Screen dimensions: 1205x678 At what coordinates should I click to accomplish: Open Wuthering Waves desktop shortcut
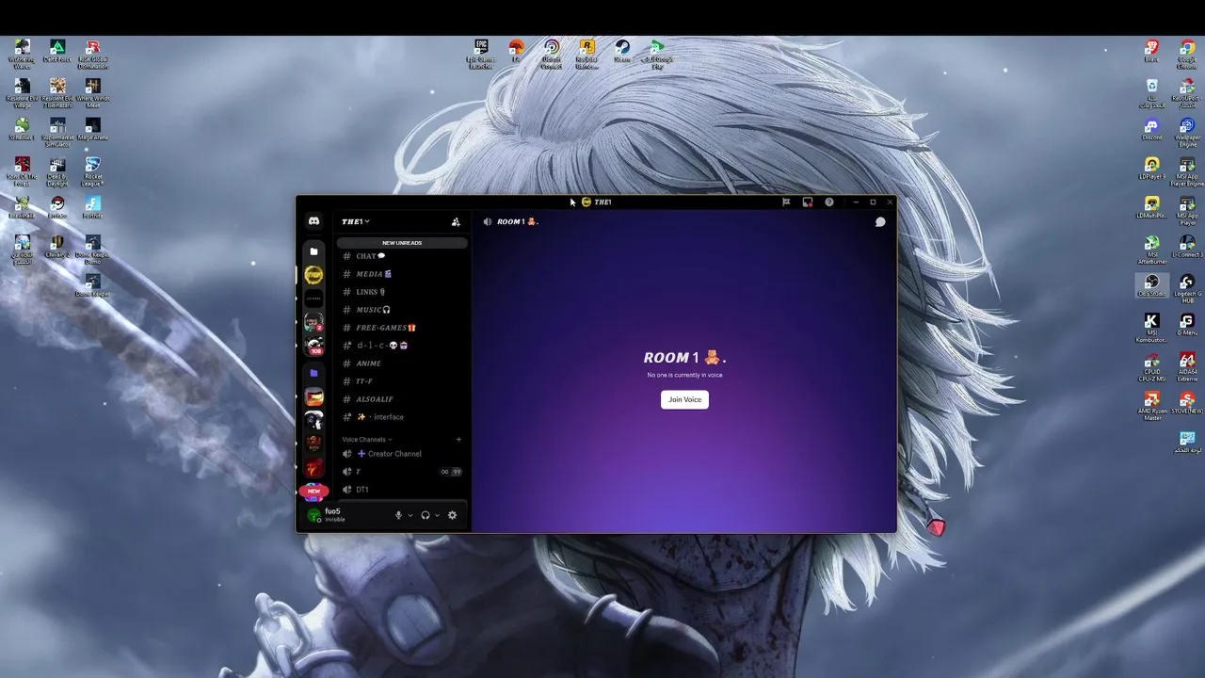[22, 55]
